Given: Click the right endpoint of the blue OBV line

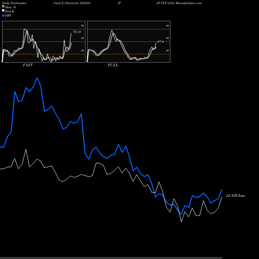Looking at the screenshot, I should pos(222,190).
